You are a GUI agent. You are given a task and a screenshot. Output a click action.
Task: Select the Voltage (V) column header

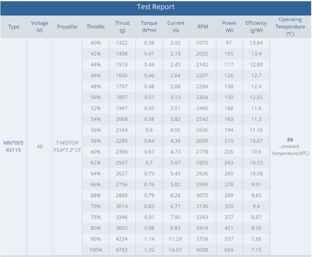(x=40, y=27)
